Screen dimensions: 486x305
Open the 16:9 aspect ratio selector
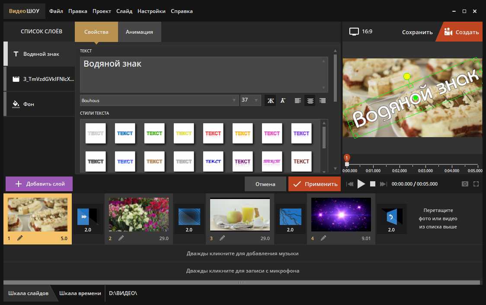361,32
